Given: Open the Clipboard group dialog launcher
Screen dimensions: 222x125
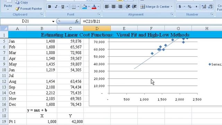Looking at the screenshot, I should (x=42, y=14).
